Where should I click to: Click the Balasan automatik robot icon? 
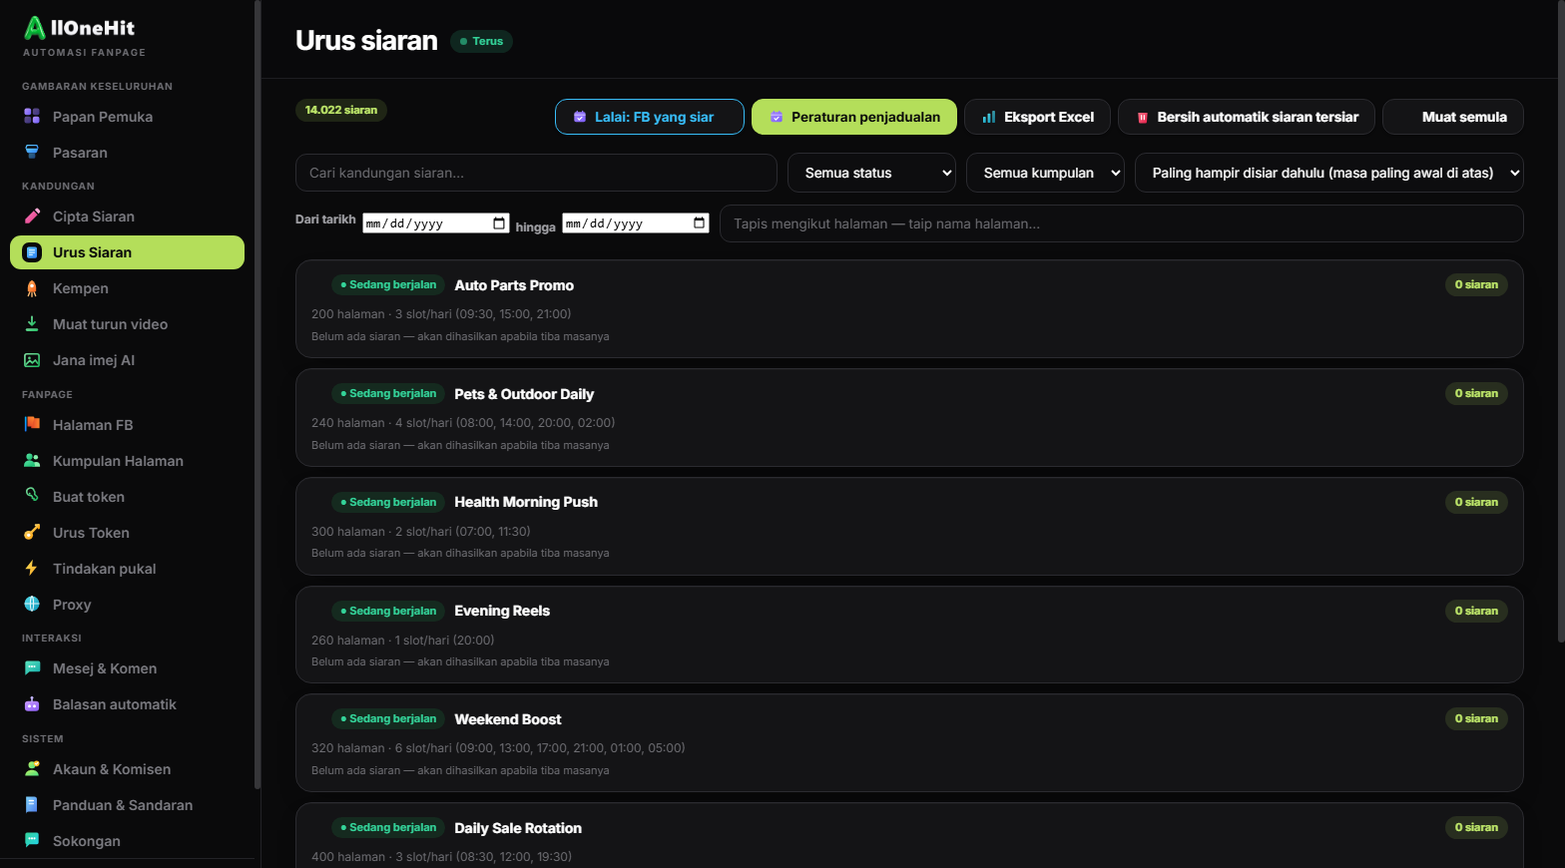(x=32, y=704)
